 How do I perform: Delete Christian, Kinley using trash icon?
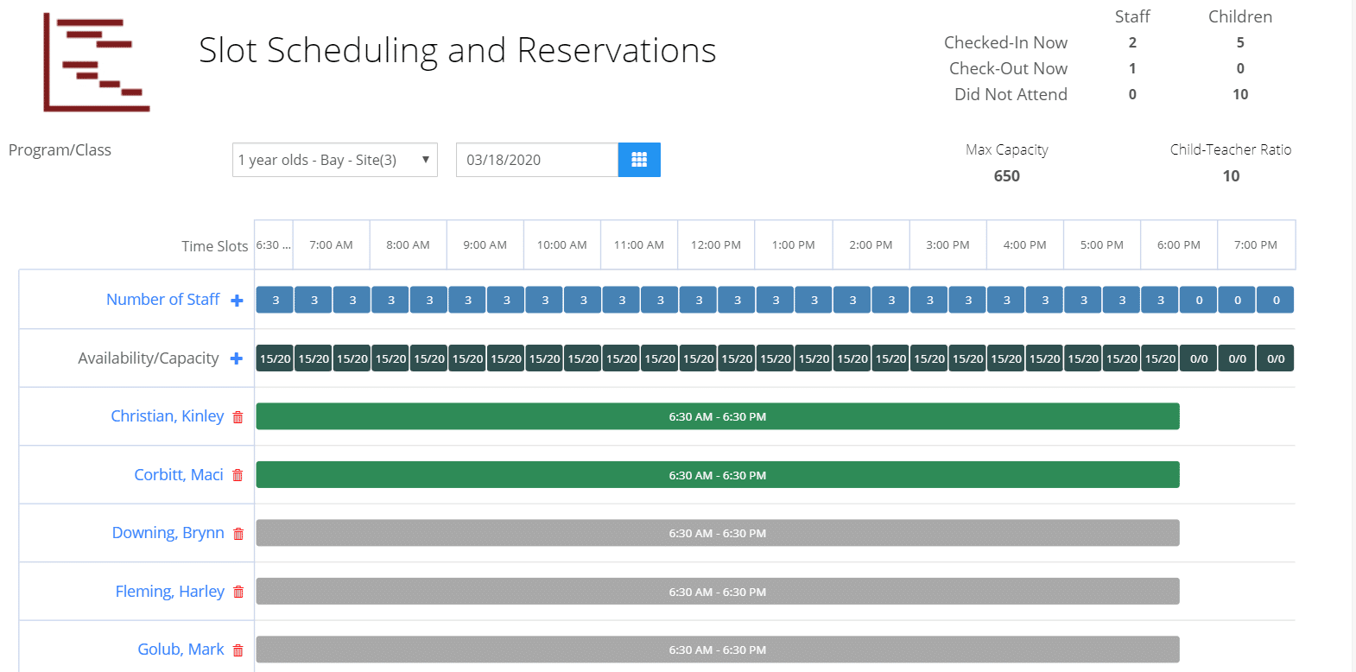[238, 417]
